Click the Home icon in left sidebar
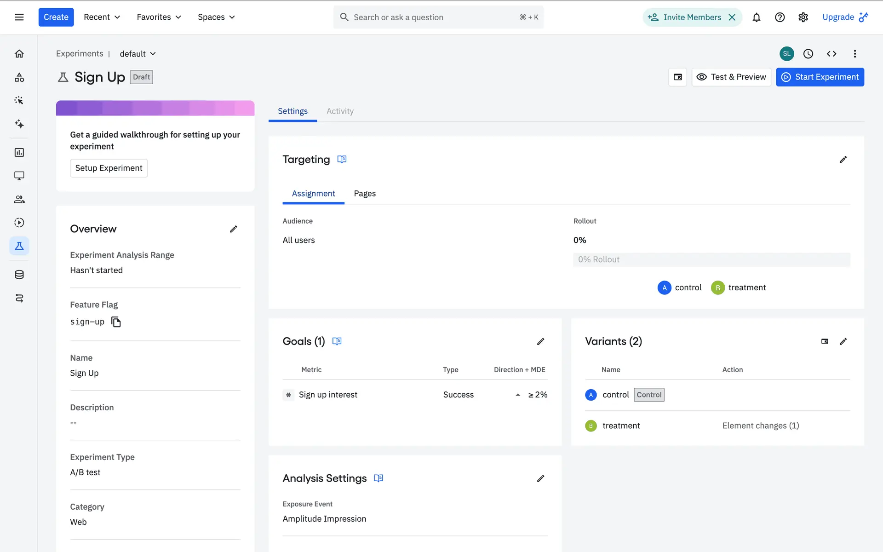This screenshot has height=552, width=883. (x=19, y=54)
